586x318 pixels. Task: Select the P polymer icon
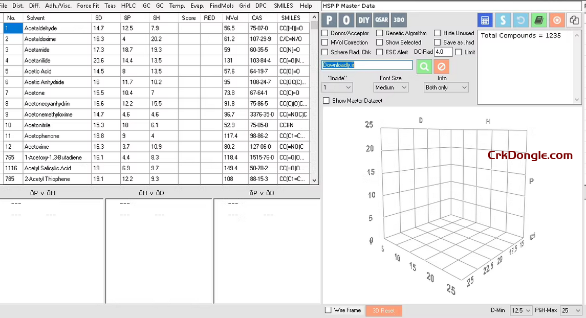pos(329,20)
